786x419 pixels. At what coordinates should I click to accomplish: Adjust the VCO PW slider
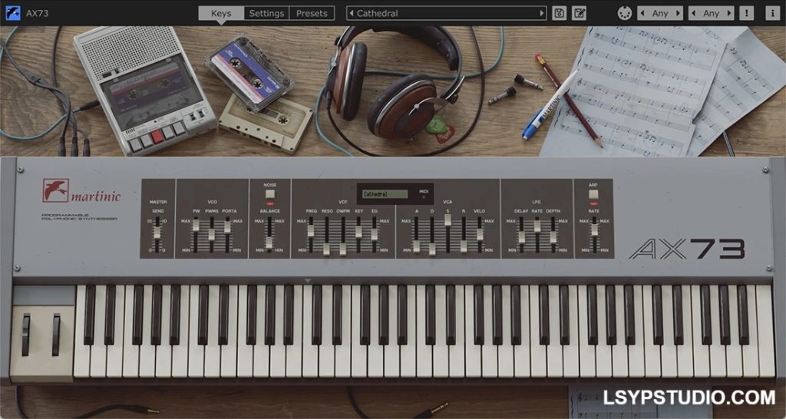tap(196, 226)
